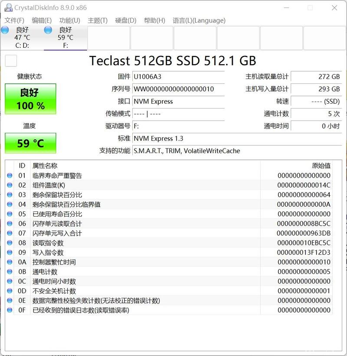Image resolution: width=347 pixels, height=356 pixels.
Task: Click the status dot for attribute 05
Action: (x=10, y=214)
